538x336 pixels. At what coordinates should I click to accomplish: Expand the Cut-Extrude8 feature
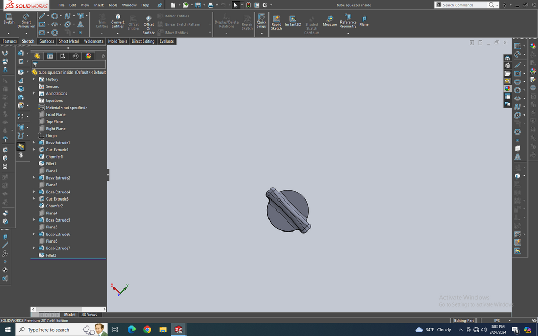[34, 199]
